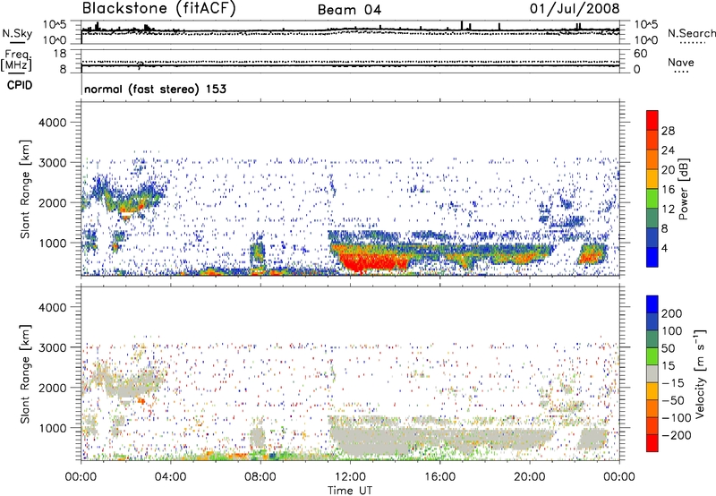This screenshot has width=716, height=496.
Task: Select the 4 label on the power color bar
Action: coord(664,248)
